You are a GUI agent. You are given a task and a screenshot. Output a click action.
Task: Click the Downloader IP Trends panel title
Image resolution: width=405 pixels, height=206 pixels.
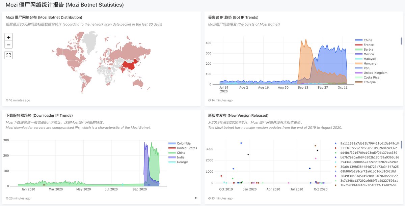point(39,115)
